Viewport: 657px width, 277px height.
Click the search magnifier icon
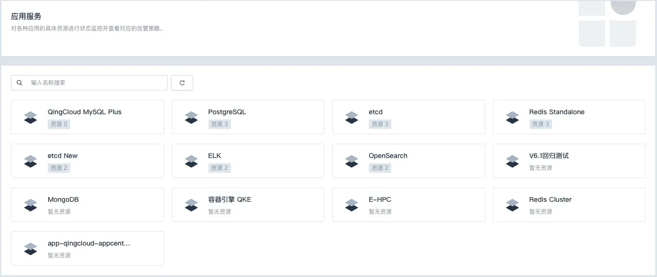click(20, 82)
